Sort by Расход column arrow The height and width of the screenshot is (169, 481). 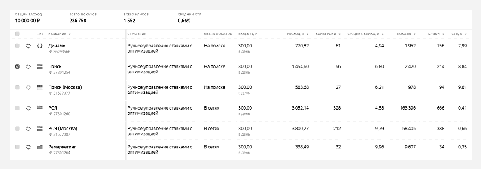point(307,34)
